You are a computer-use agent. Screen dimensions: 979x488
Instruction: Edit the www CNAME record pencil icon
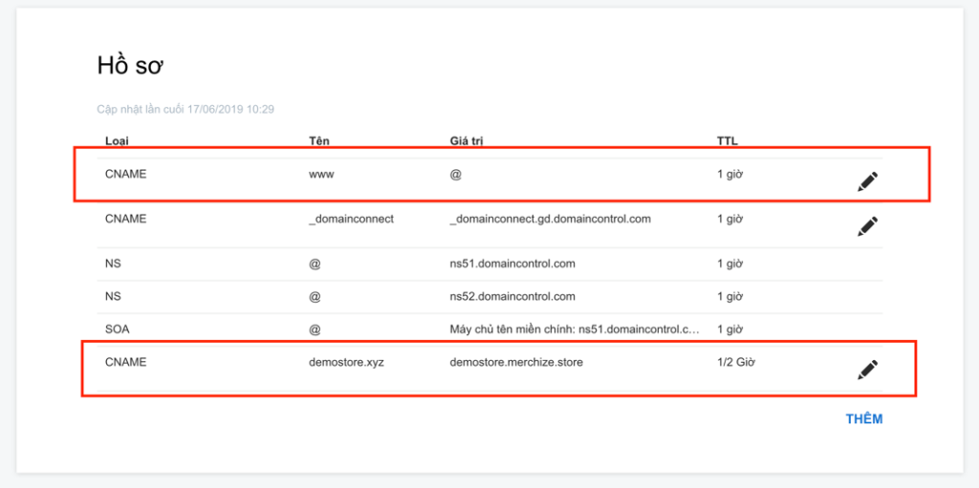point(867,181)
